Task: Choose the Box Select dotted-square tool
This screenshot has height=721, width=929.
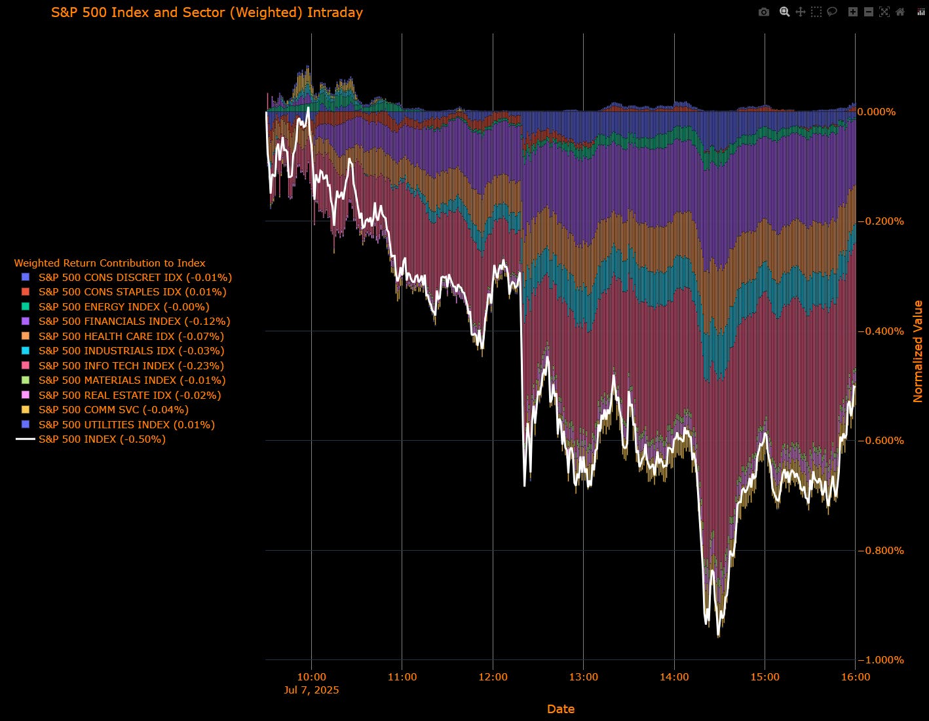Action: tap(816, 12)
